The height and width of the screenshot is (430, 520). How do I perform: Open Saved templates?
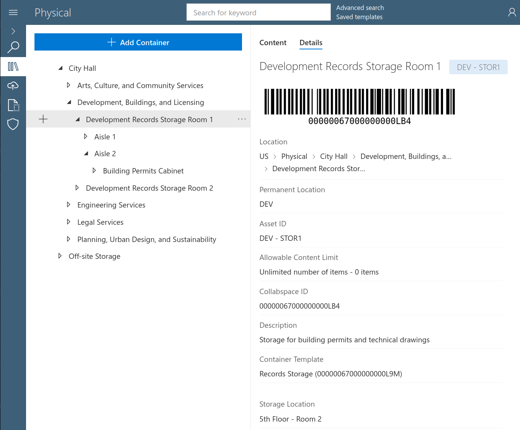[x=359, y=17]
